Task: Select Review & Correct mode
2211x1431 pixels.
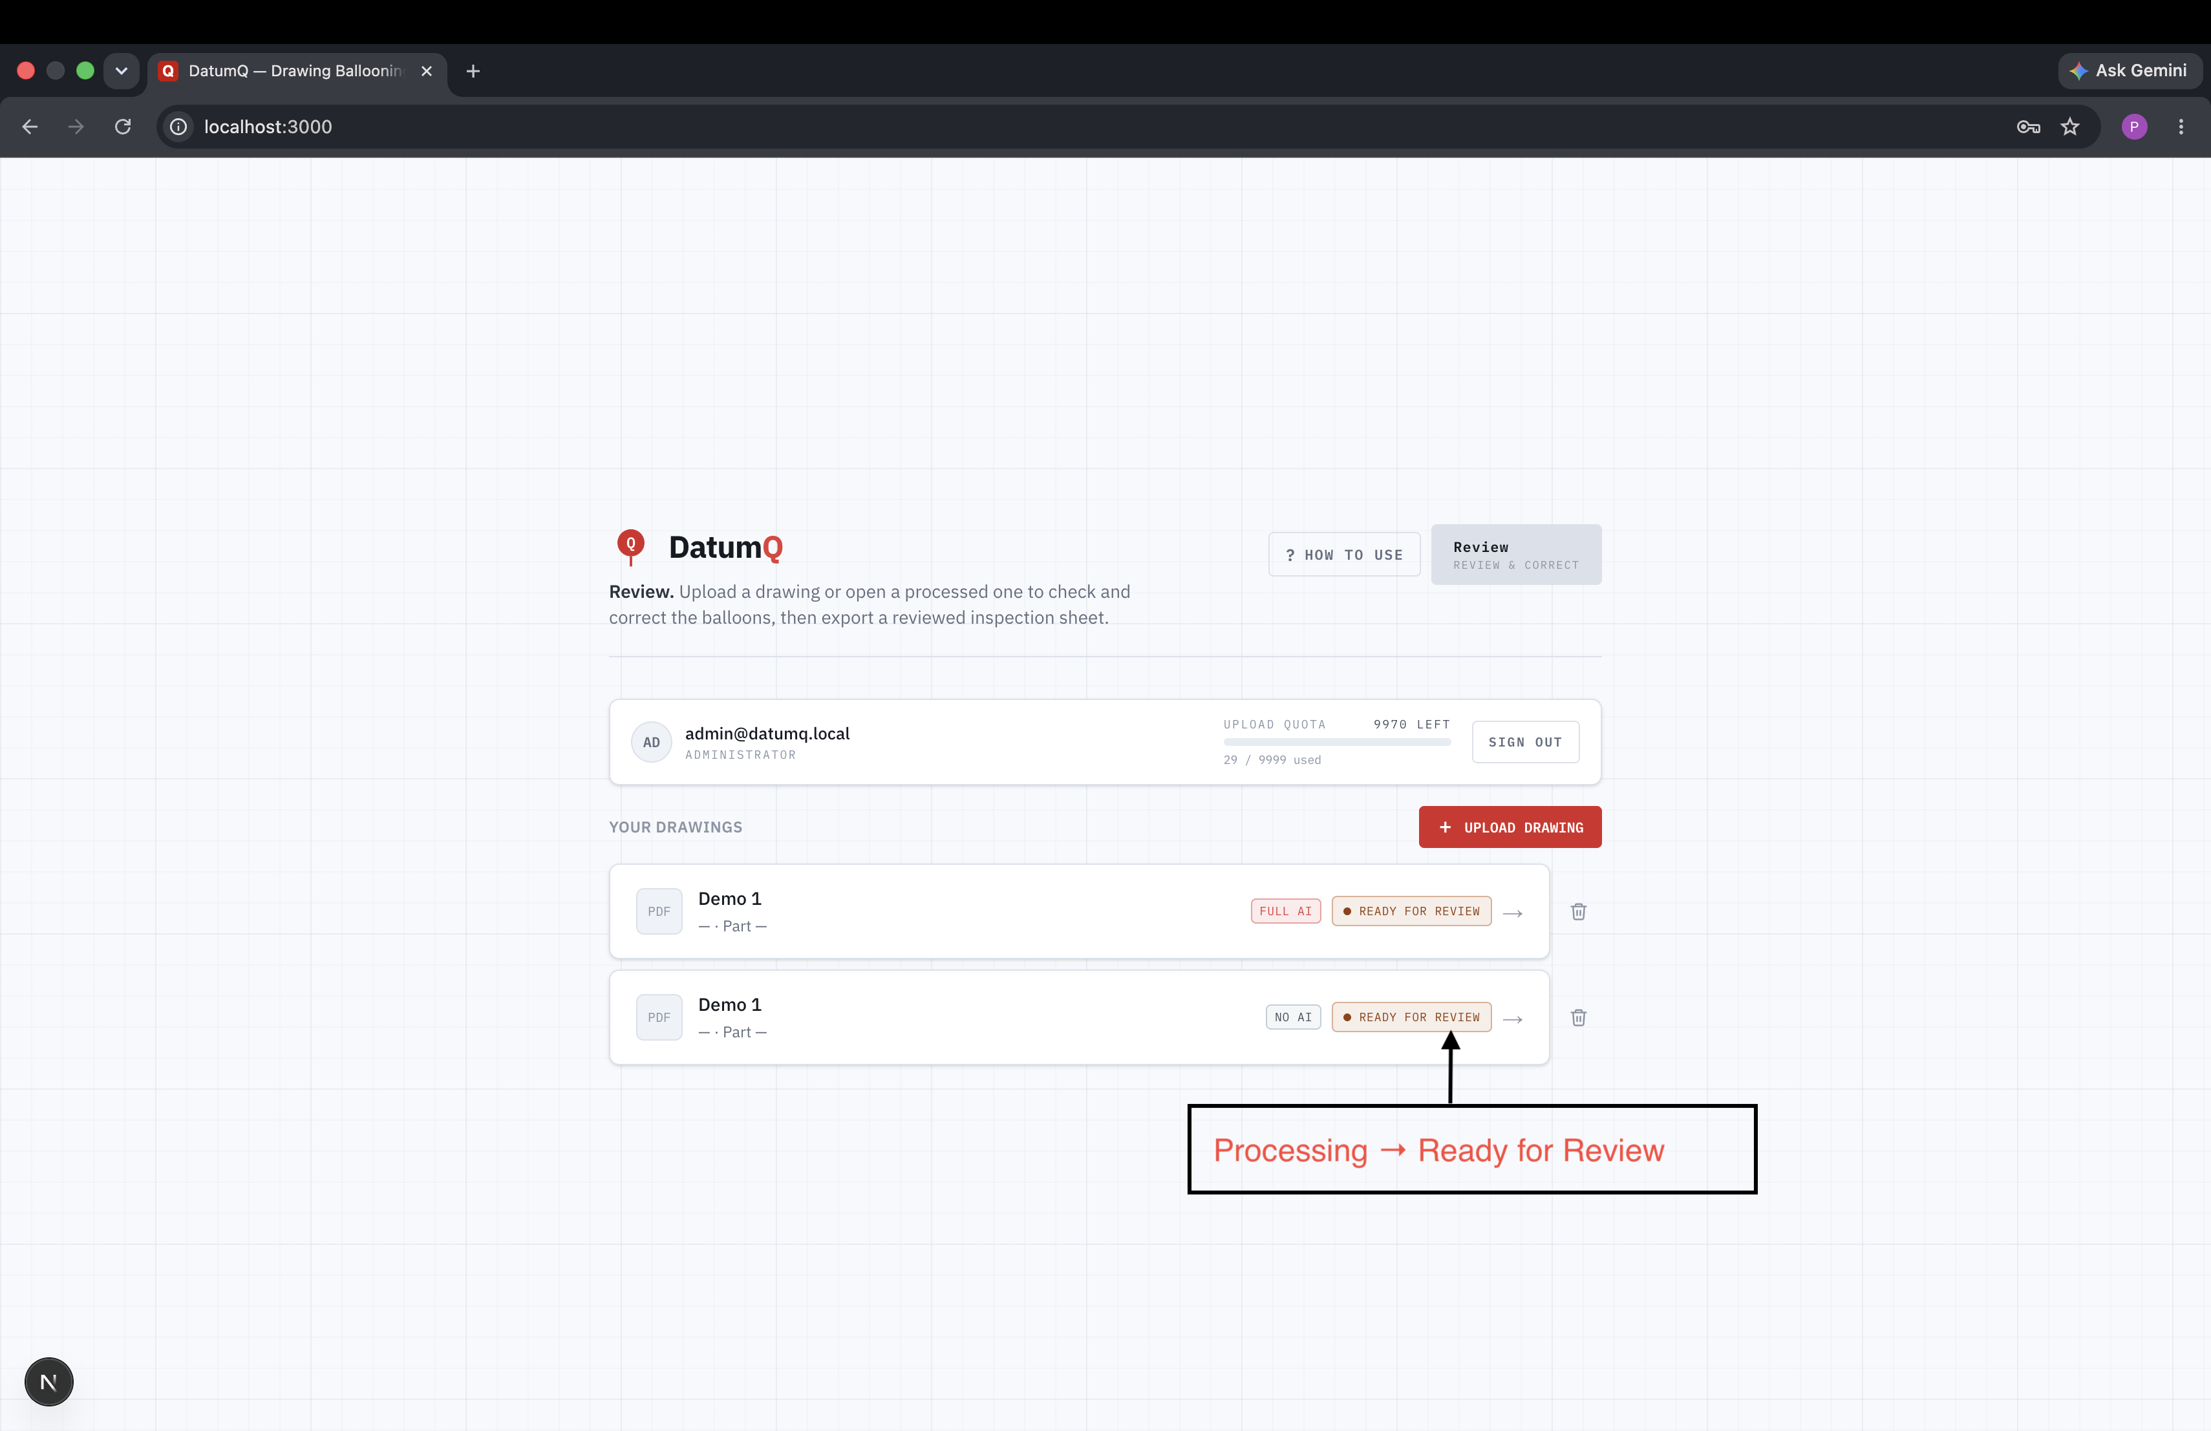Action: point(1516,555)
